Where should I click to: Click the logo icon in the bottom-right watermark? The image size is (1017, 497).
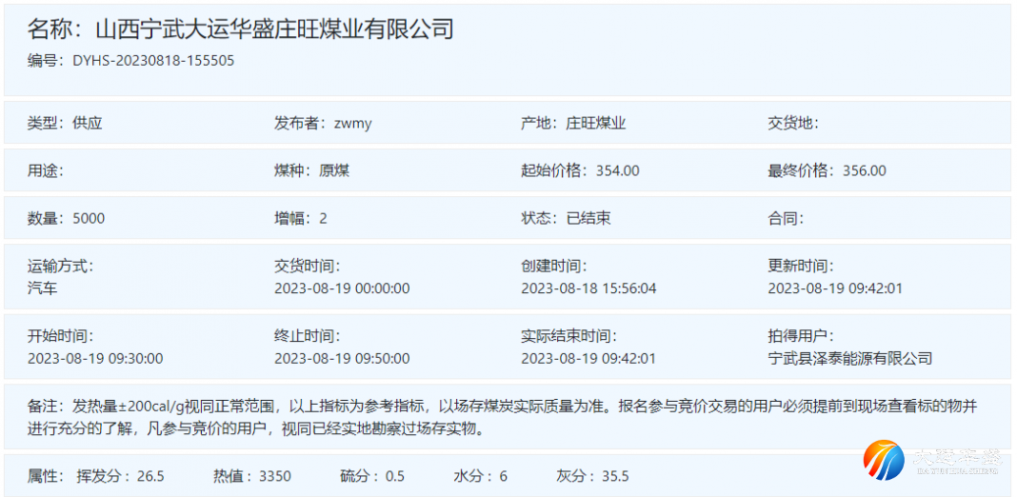point(883,462)
